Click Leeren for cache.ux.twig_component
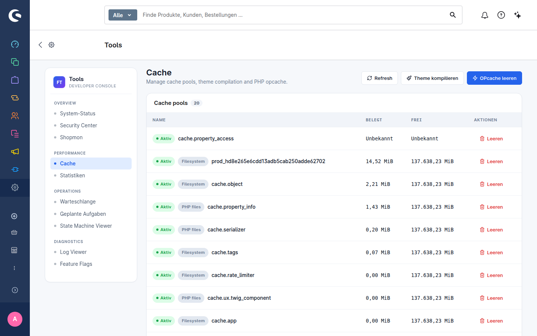The width and height of the screenshot is (537, 336). pyautogui.click(x=491, y=298)
